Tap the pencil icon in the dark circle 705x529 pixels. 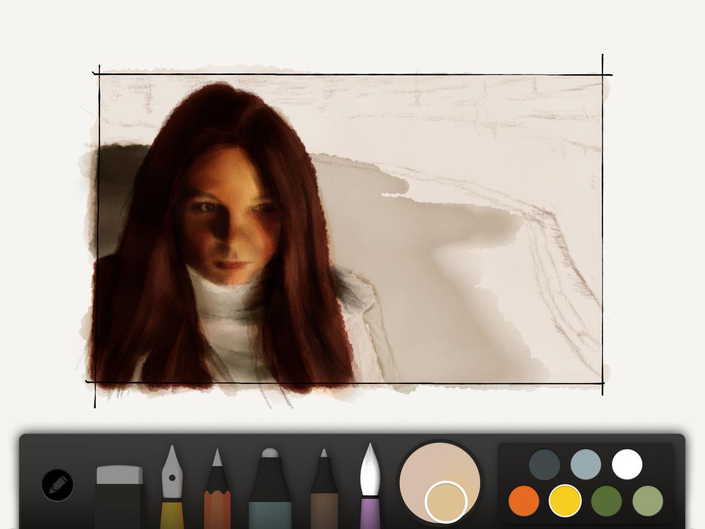tap(56, 485)
